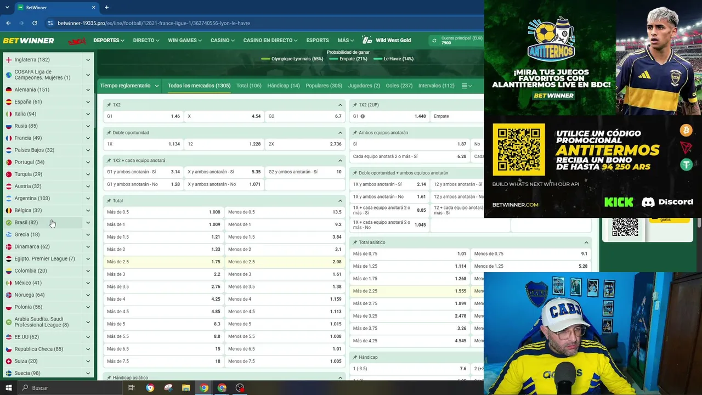Open the Snipping Tool taskbar icon
The image size is (702, 395).
pyautogui.click(x=168, y=388)
